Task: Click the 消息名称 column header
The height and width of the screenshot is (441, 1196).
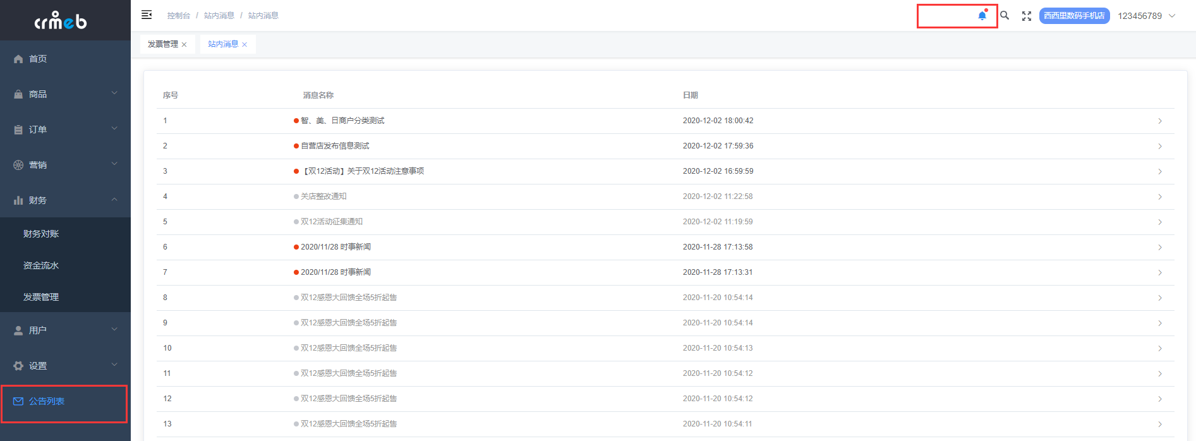Action: pos(318,95)
